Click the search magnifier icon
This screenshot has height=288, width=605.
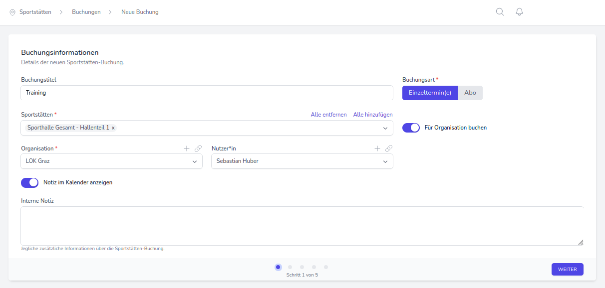tap(500, 12)
